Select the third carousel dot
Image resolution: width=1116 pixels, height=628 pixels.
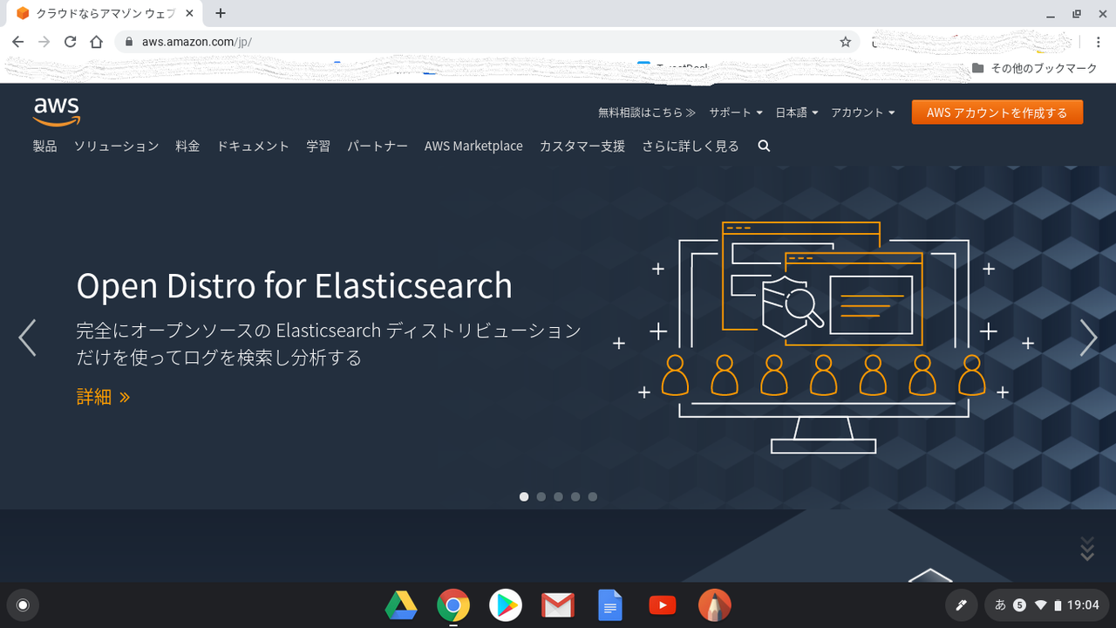558,496
